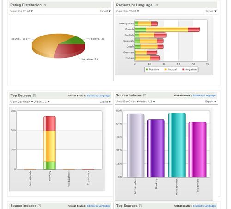This screenshot has width=231, height=209.
Task: Select Global Source in bottom Top Sources panel
Action: (182, 206)
